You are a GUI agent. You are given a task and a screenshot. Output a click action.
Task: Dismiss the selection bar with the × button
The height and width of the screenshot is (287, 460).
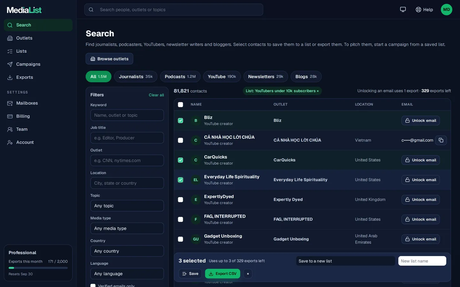click(x=248, y=274)
